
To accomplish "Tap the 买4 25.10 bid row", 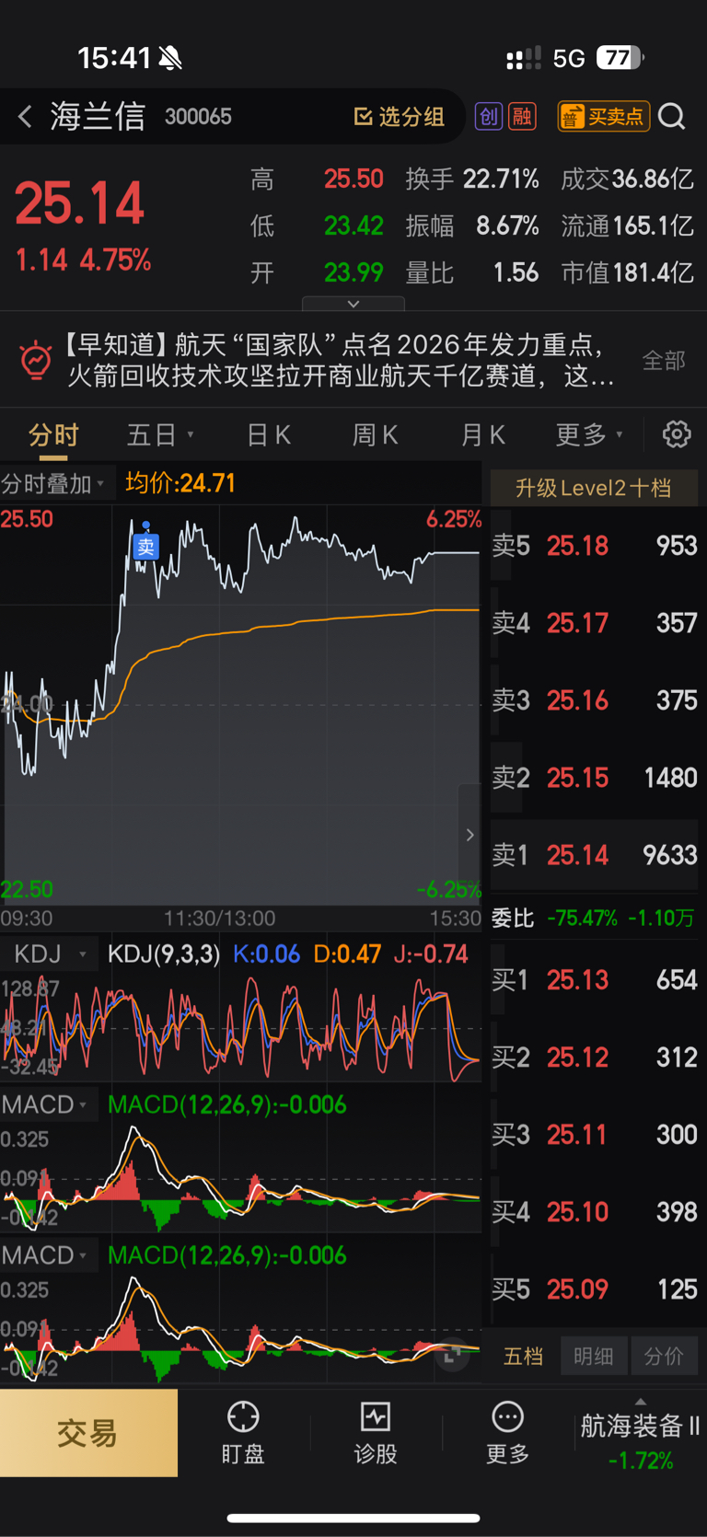I will (x=594, y=1211).
